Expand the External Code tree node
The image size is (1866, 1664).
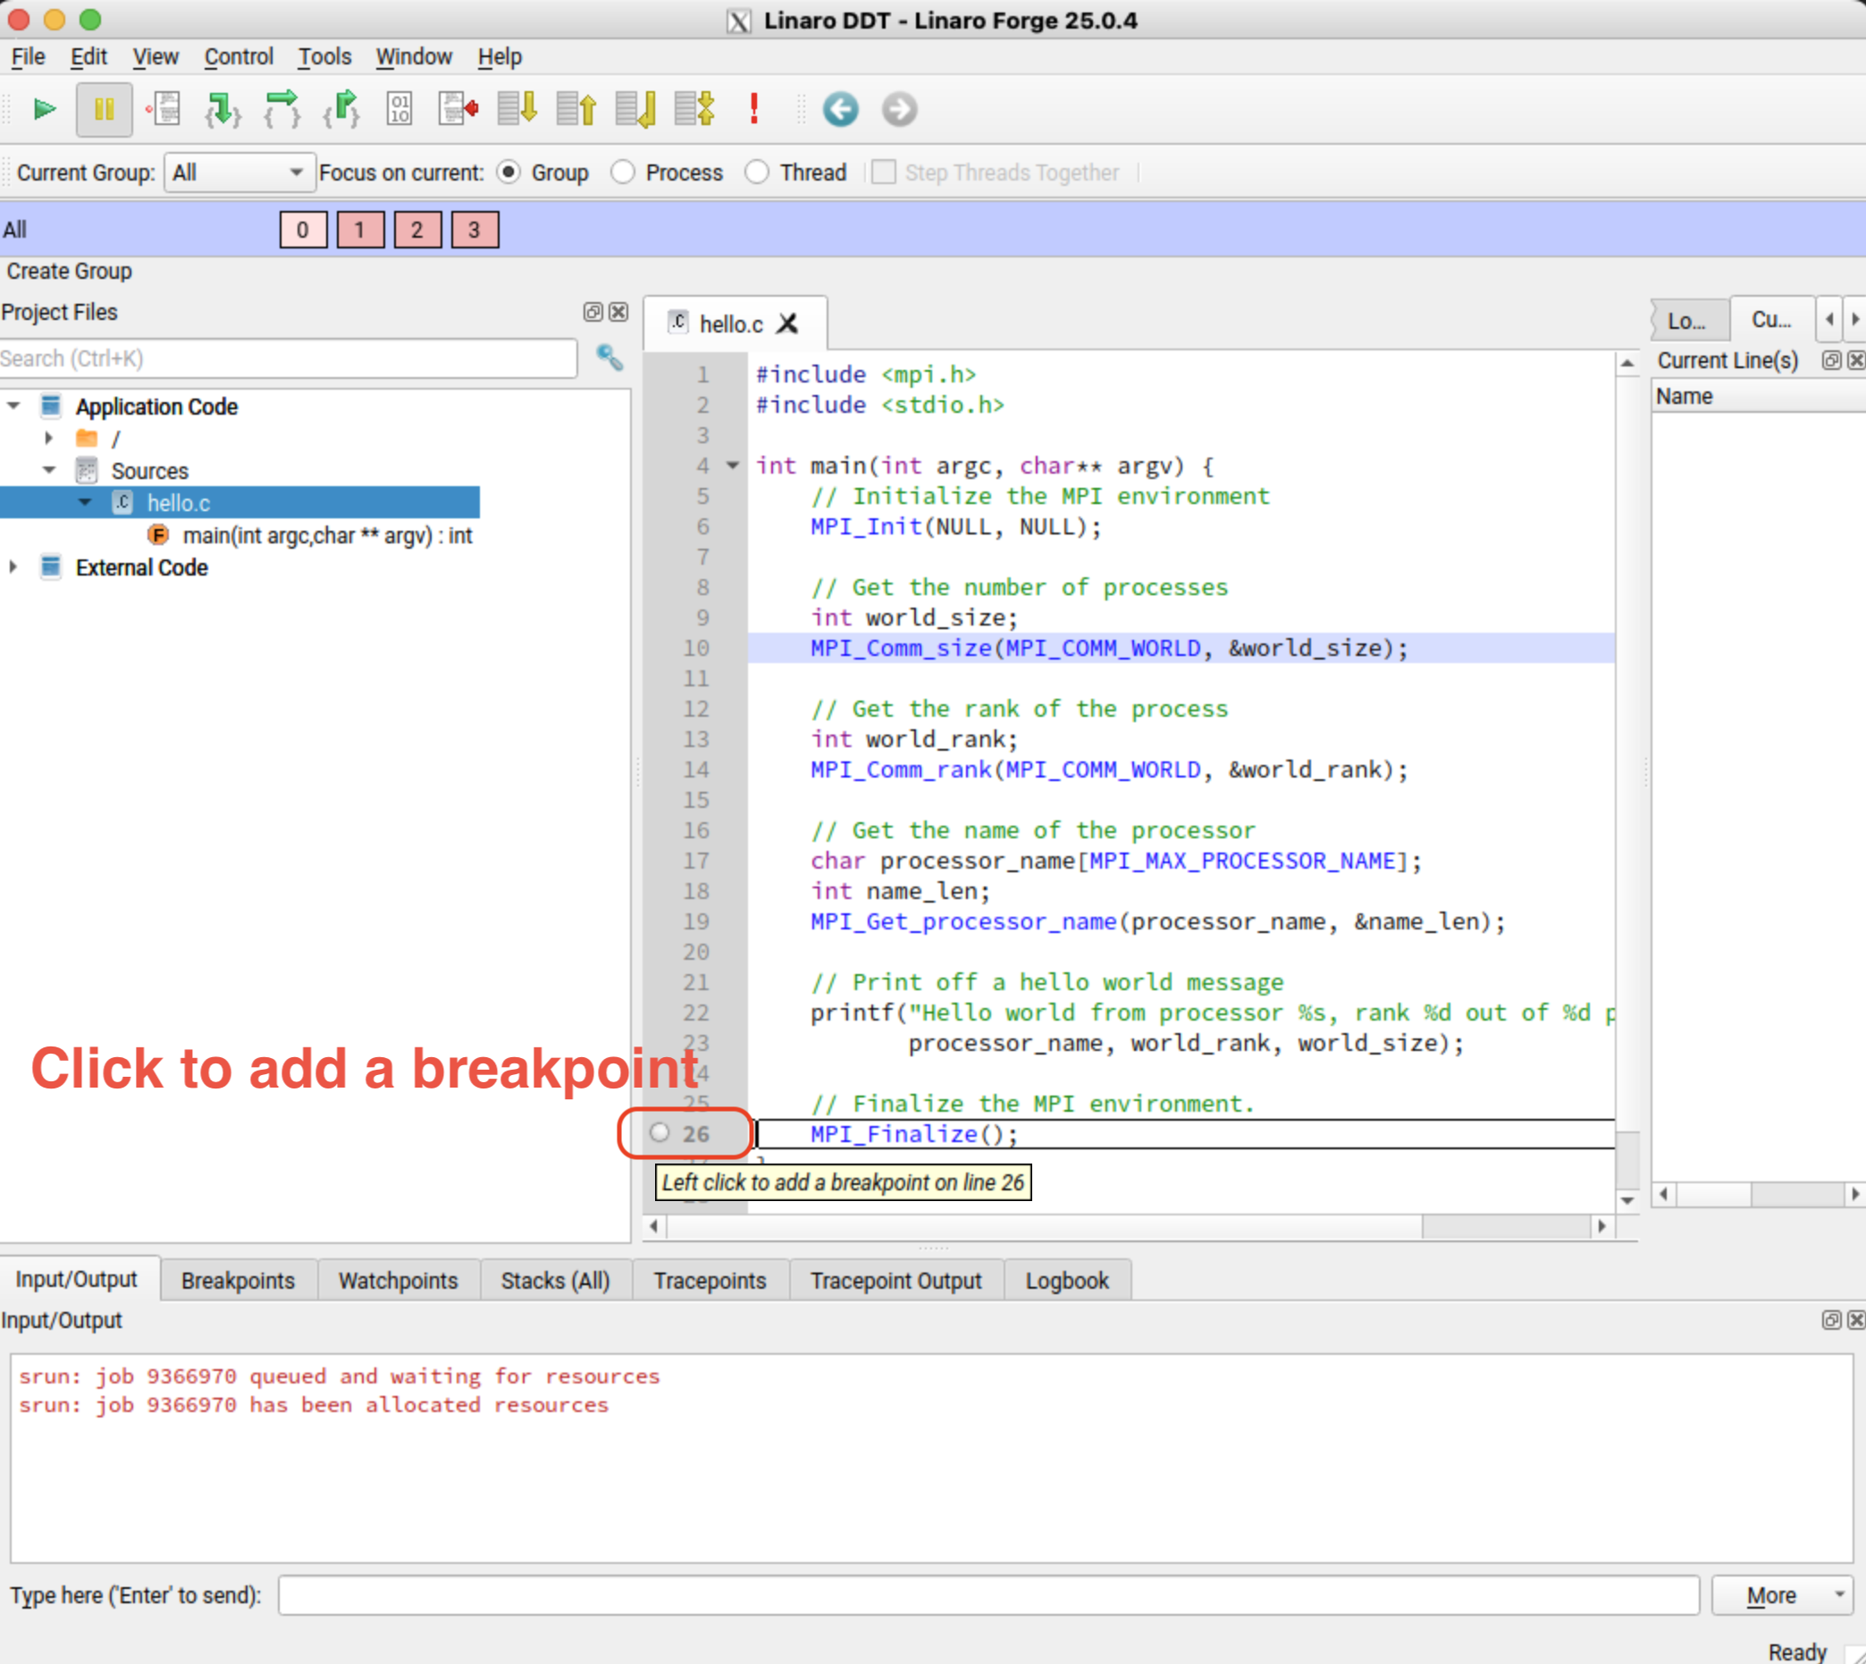(13, 567)
